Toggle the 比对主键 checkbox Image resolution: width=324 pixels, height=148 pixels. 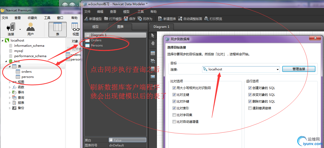(x=174, y=95)
